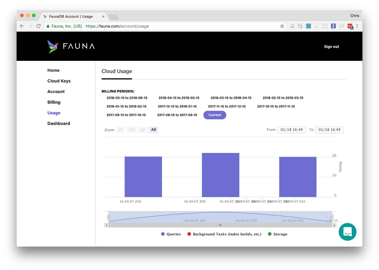Open Dashboard in the sidebar
The image size is (379, 270).
59,123
